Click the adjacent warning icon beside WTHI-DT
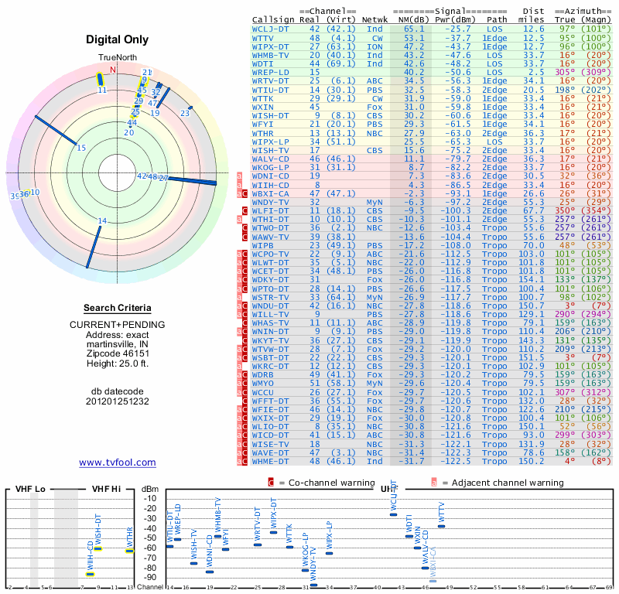 tap(239, 220)
